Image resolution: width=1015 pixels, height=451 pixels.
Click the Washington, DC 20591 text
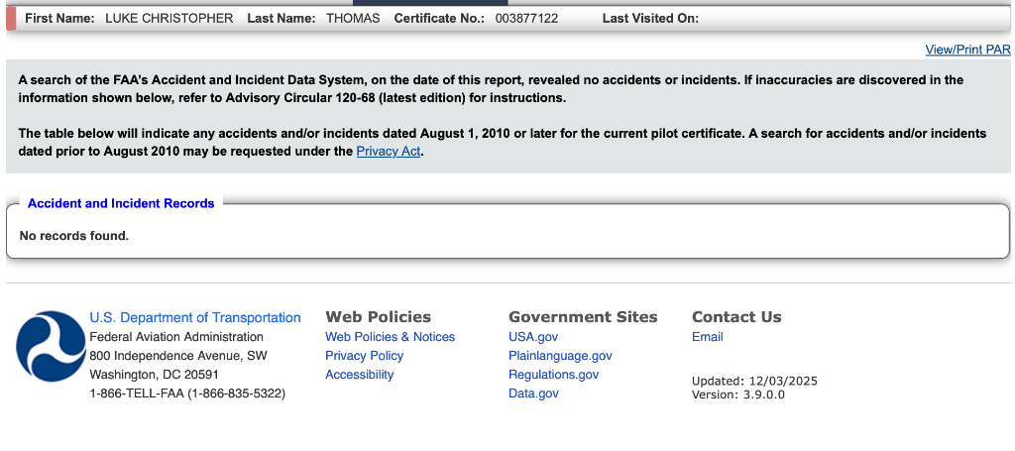154,374
